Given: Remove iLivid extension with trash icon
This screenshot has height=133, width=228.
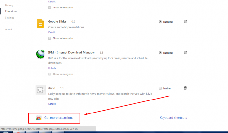Looking at the screenshot, I should (x=185, y=88).
